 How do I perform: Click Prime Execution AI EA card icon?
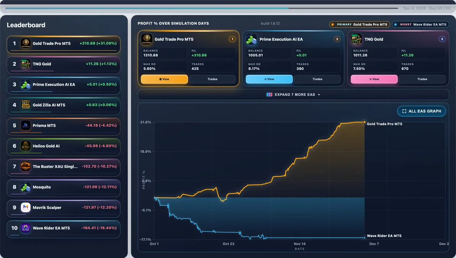(x=251, y=39)
